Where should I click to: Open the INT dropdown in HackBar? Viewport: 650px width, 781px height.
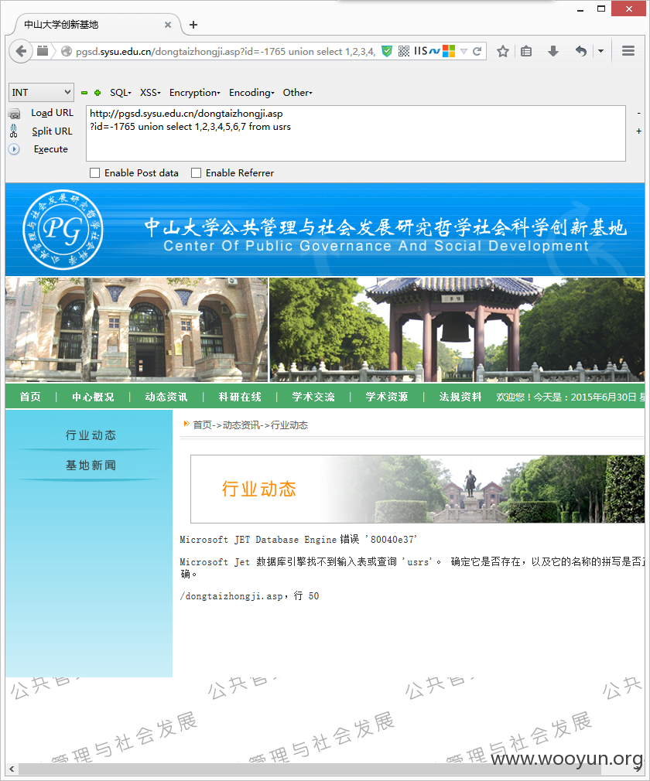point(41,92)
